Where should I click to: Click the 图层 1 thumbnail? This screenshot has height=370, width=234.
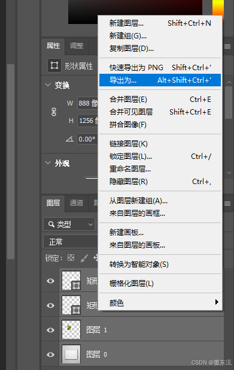coord(71,329)
